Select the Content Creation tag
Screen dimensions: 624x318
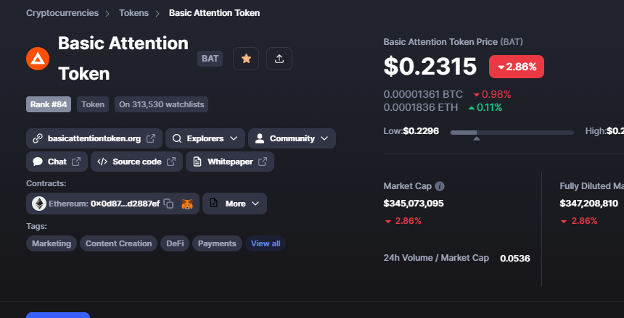tap(118, 243)
